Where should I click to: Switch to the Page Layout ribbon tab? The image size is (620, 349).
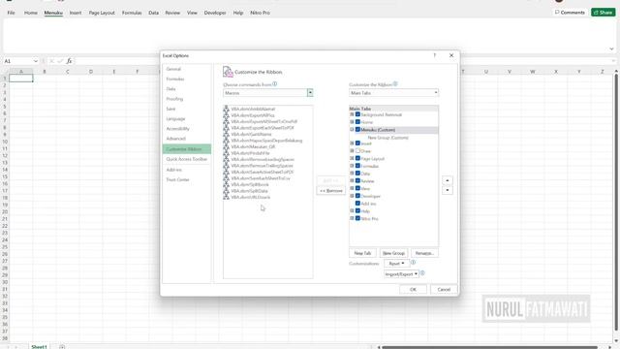(102, 13)
